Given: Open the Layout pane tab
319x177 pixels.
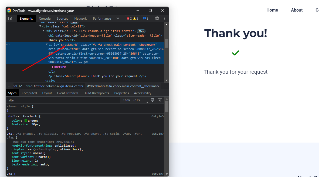Looking at the screenshot, I should 47,93.
